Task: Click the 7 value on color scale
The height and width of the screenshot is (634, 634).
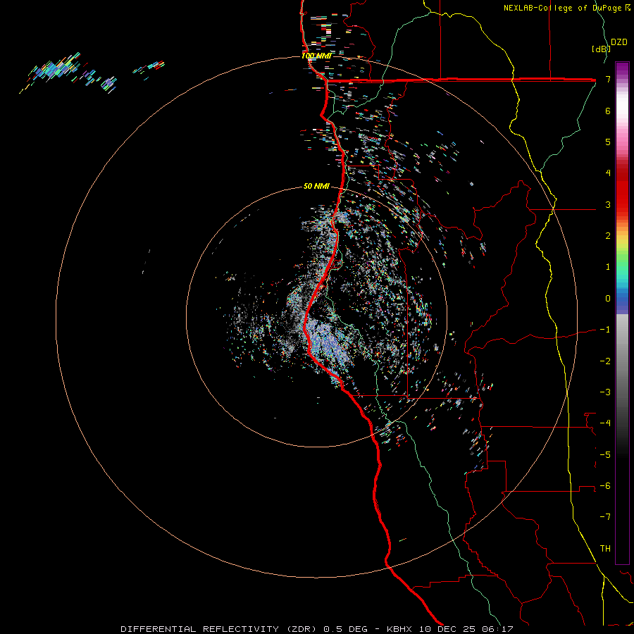Action: tap(608, 79)
